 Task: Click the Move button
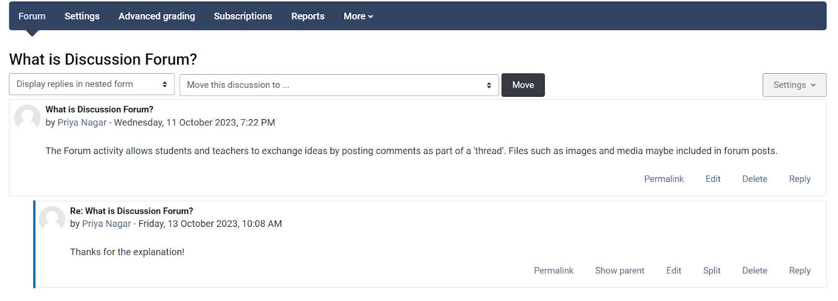pyautogui.click(x=523, y=85)
